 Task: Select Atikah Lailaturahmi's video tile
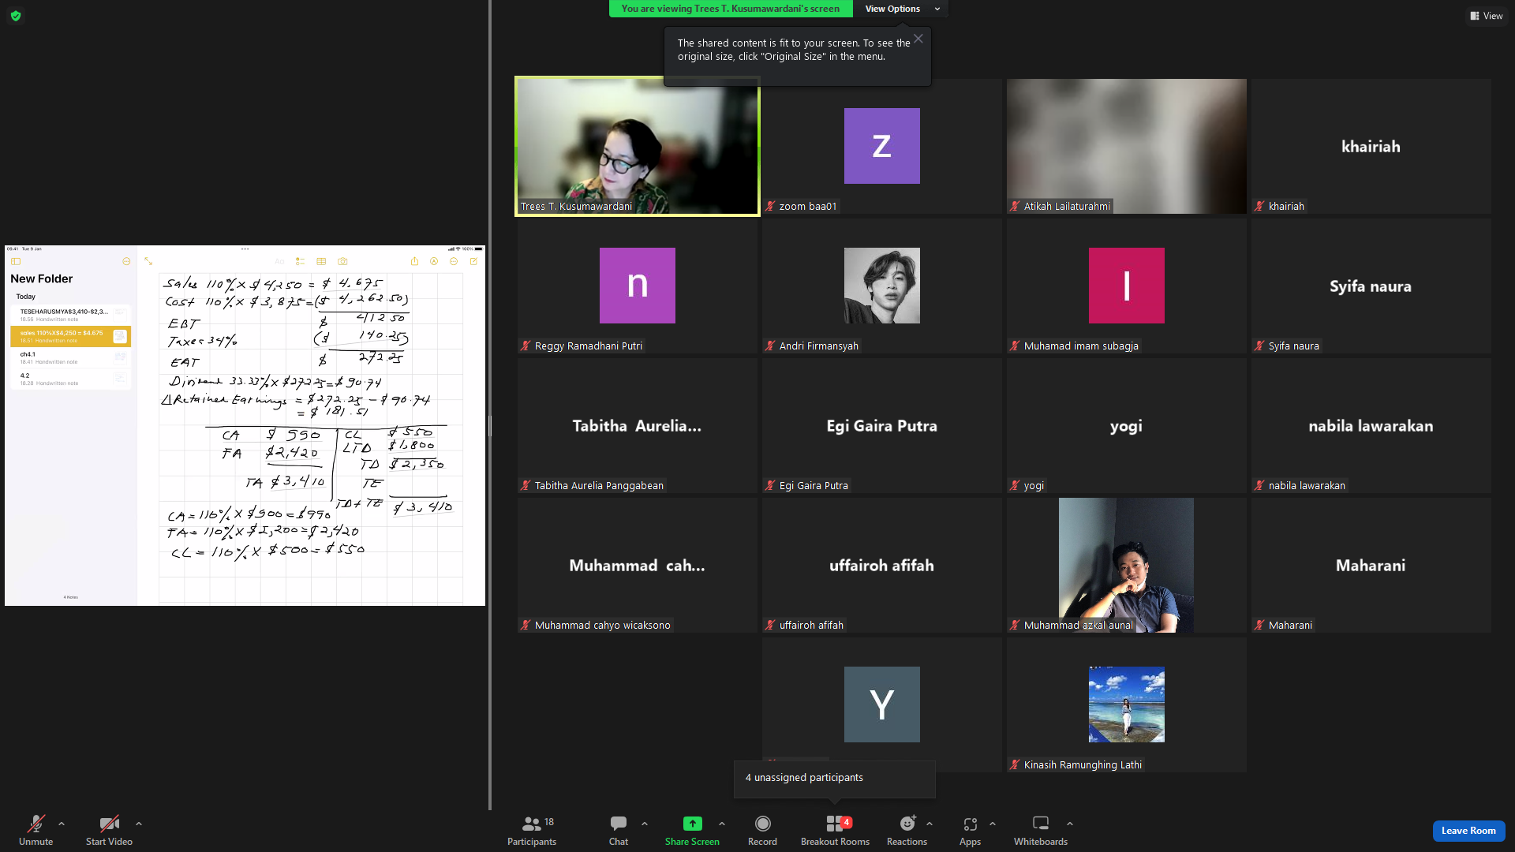1127,146
